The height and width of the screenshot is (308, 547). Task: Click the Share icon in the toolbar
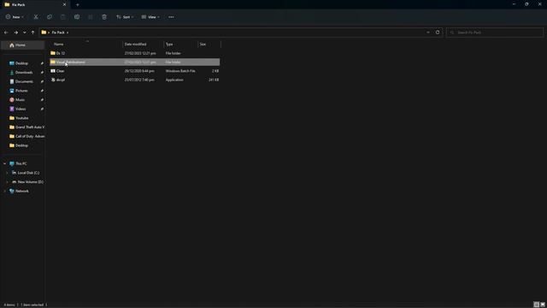(x=91, y=17)
